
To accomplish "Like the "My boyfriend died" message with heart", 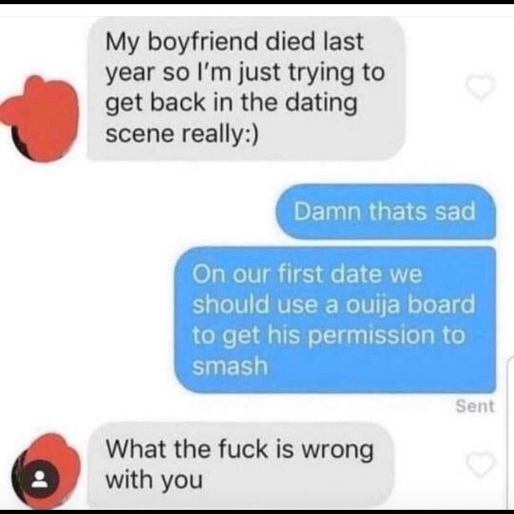I will click(480, 87).
